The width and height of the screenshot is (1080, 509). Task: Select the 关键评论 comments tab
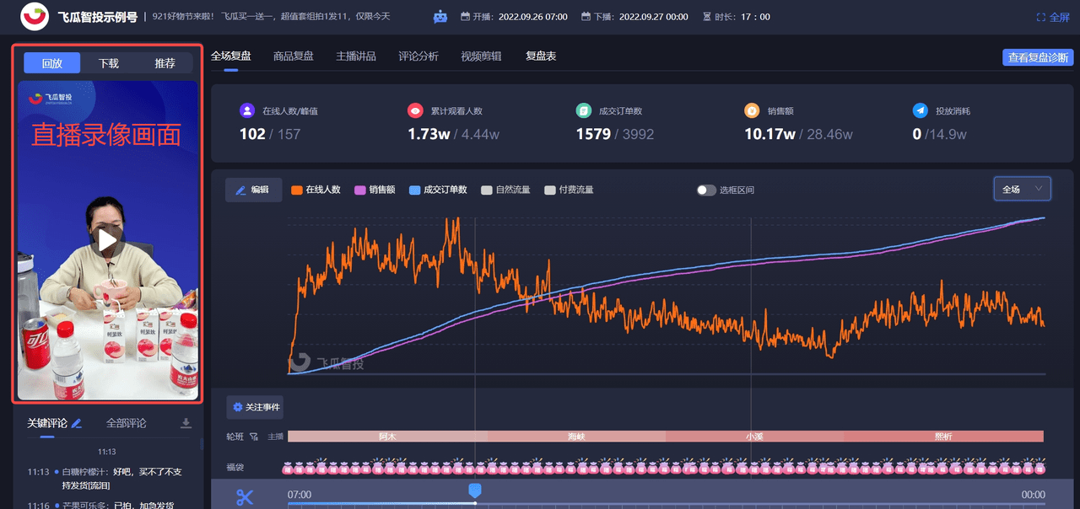point(46,424)
